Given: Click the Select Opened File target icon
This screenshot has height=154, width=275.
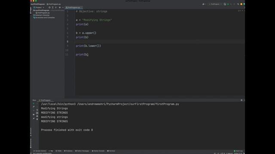Looking at the screenshot, I should 49,8.
